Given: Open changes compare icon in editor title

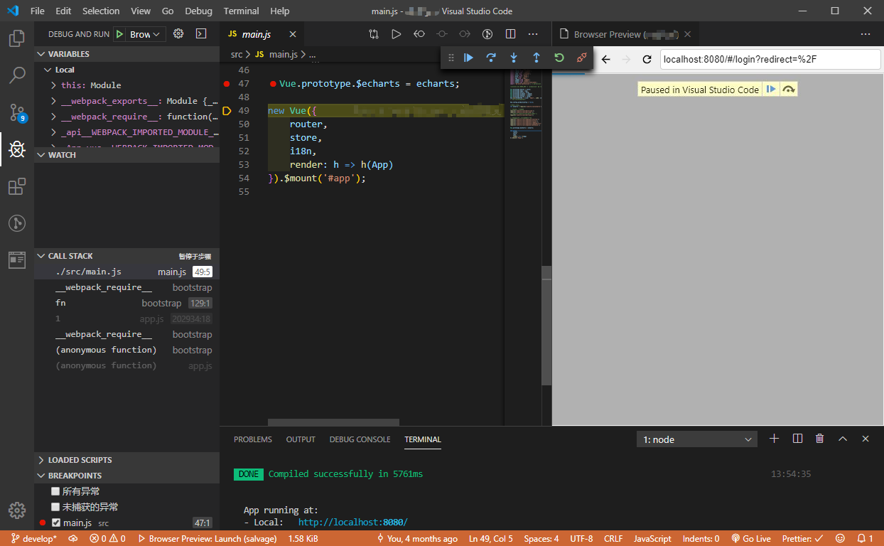Looking at the screenshot, I should pyautogui.click(x=374, y=34).
